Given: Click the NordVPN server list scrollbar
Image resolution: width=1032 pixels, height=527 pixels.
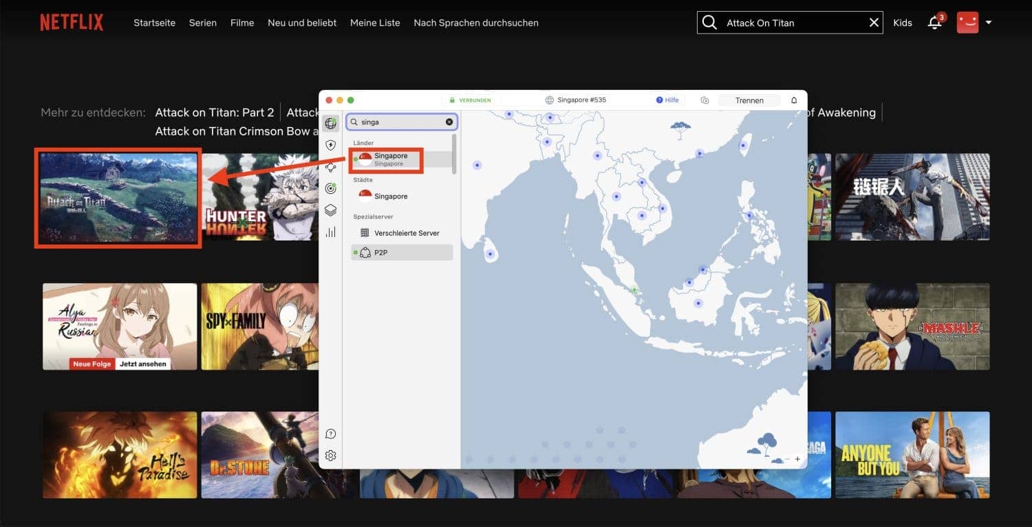Looking at the screenshot, I should [x=454, y=153].
